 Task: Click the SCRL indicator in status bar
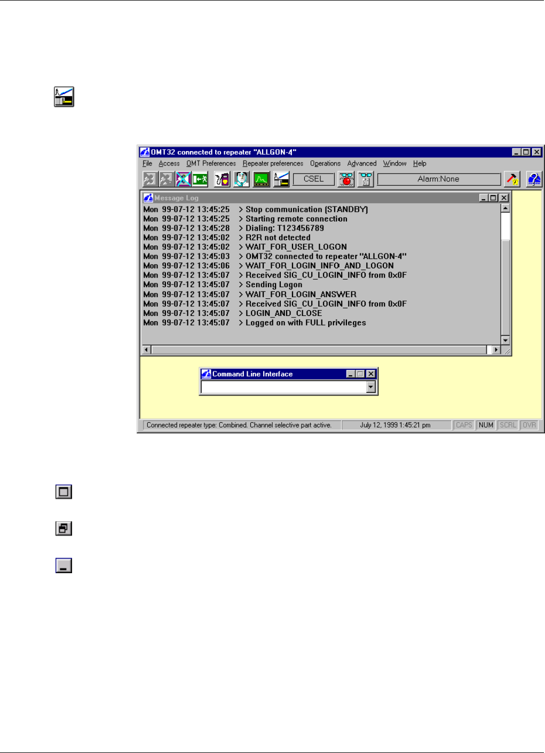[x=508, y=425]
